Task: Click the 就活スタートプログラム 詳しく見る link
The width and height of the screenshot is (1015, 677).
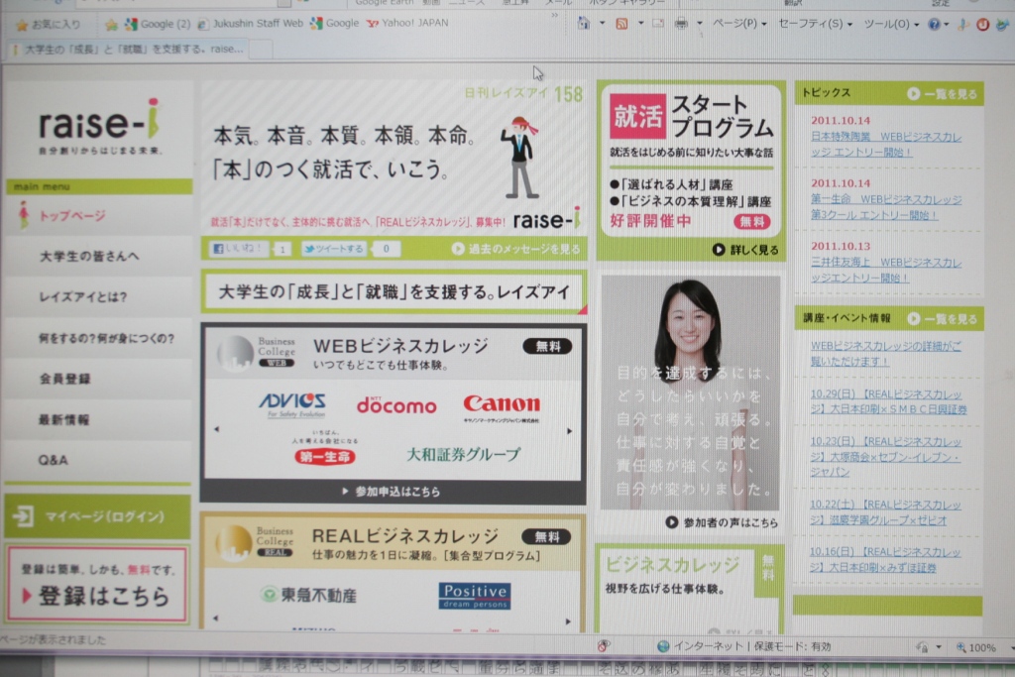Action: tap(745, 250)
